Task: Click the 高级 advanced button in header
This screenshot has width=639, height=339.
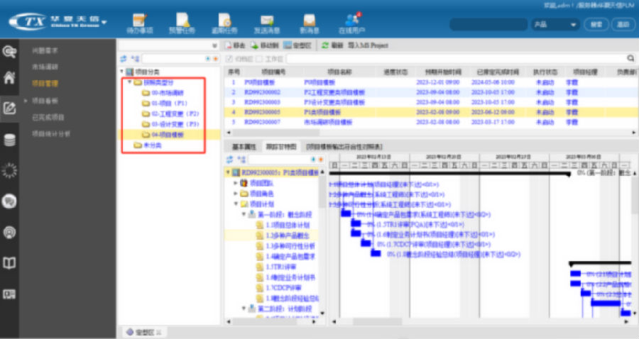Action: pyautogui.click(x=623, y=24)
